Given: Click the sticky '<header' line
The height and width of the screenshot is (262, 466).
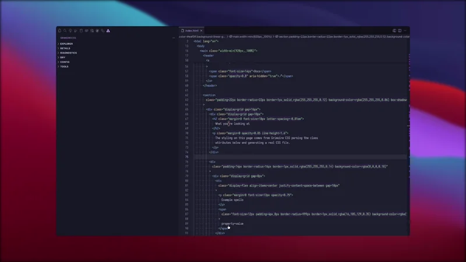Looking at the screenshot, I should [x=209, y=55].
